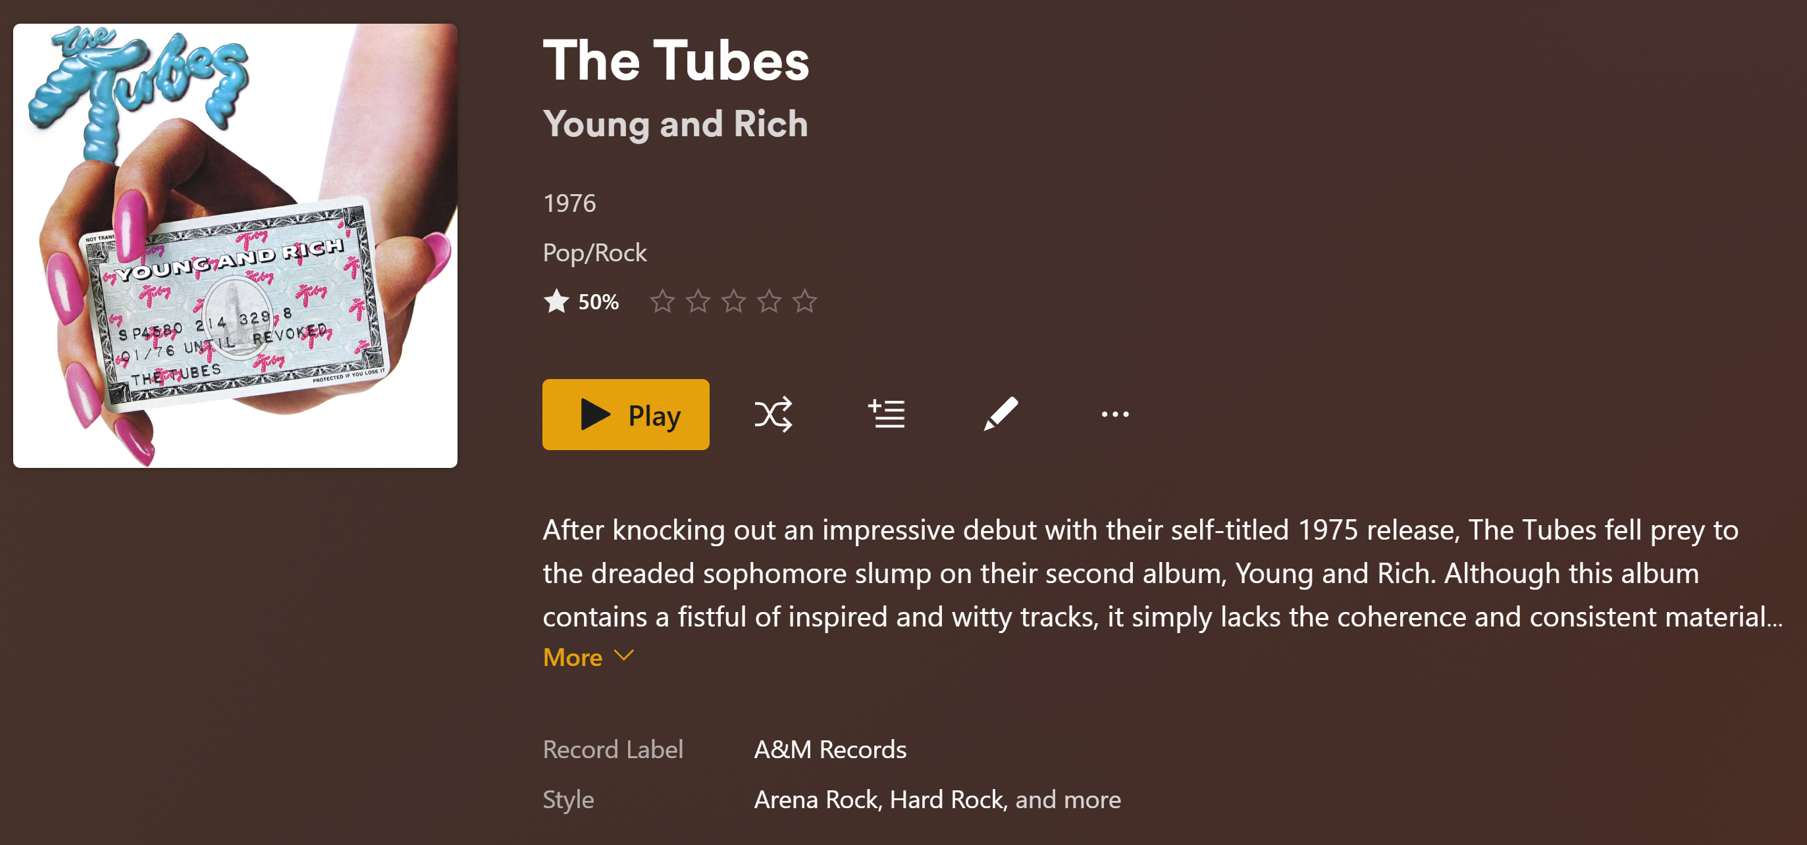This screenshot has width=1807, height=845.
Task: Play the Young and Rich album
Action: (625, 415)
